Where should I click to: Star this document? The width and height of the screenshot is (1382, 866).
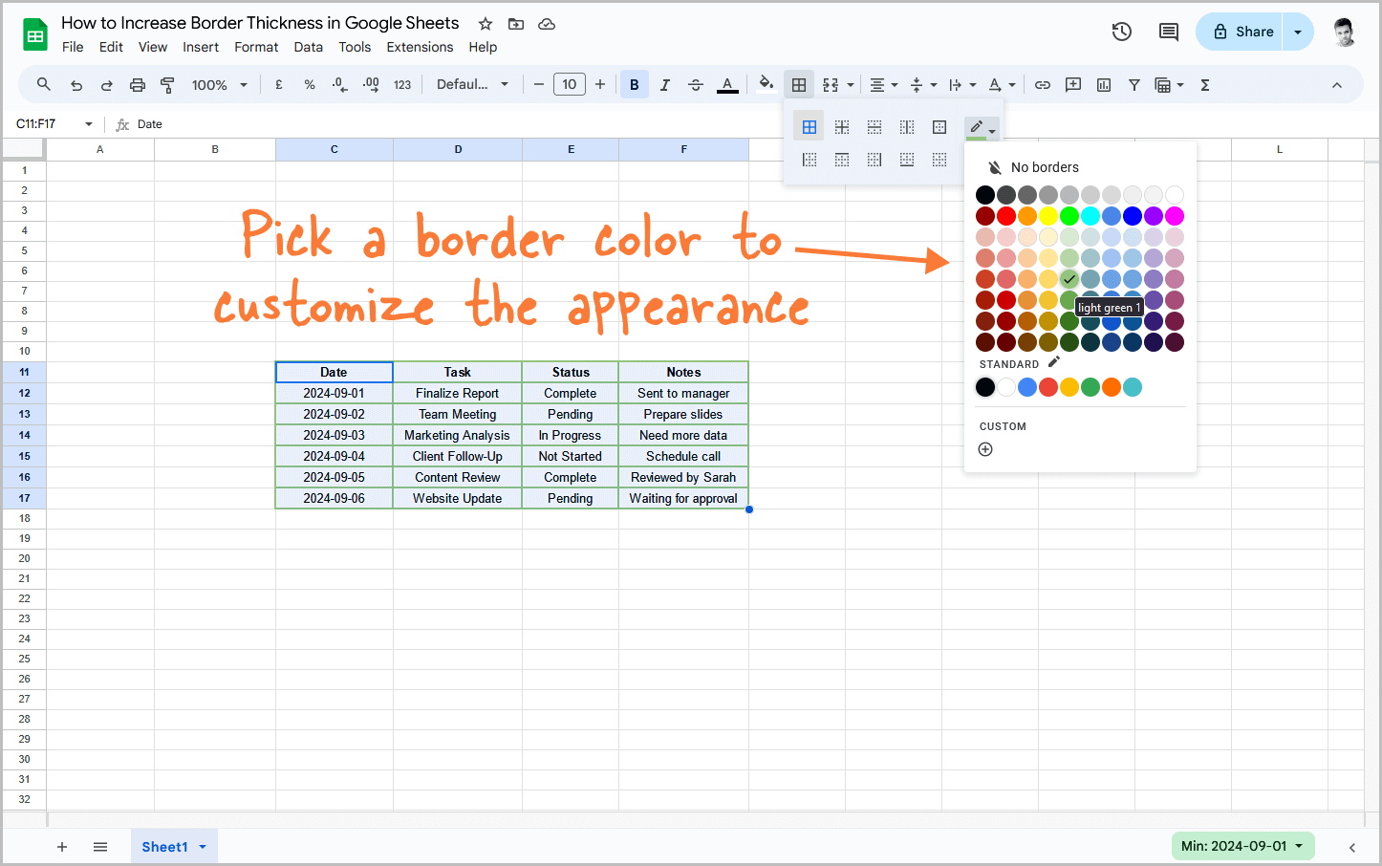[486, 24]
